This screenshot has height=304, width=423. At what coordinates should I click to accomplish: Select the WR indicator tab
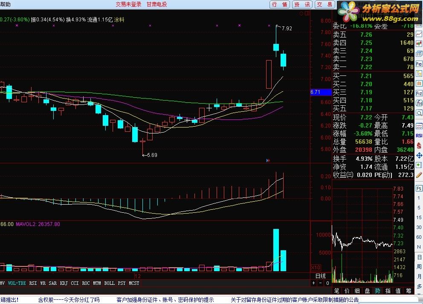(x=43, y=283)
